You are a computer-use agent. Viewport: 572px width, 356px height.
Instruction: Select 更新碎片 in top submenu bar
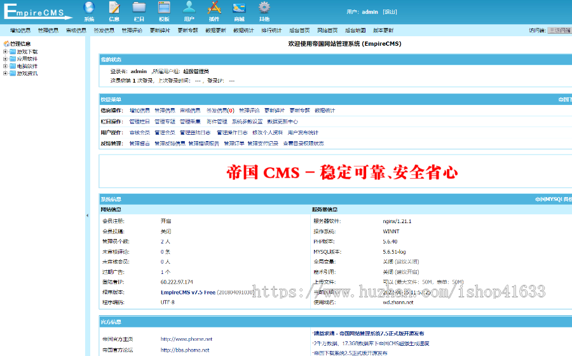tap(160, 31)
